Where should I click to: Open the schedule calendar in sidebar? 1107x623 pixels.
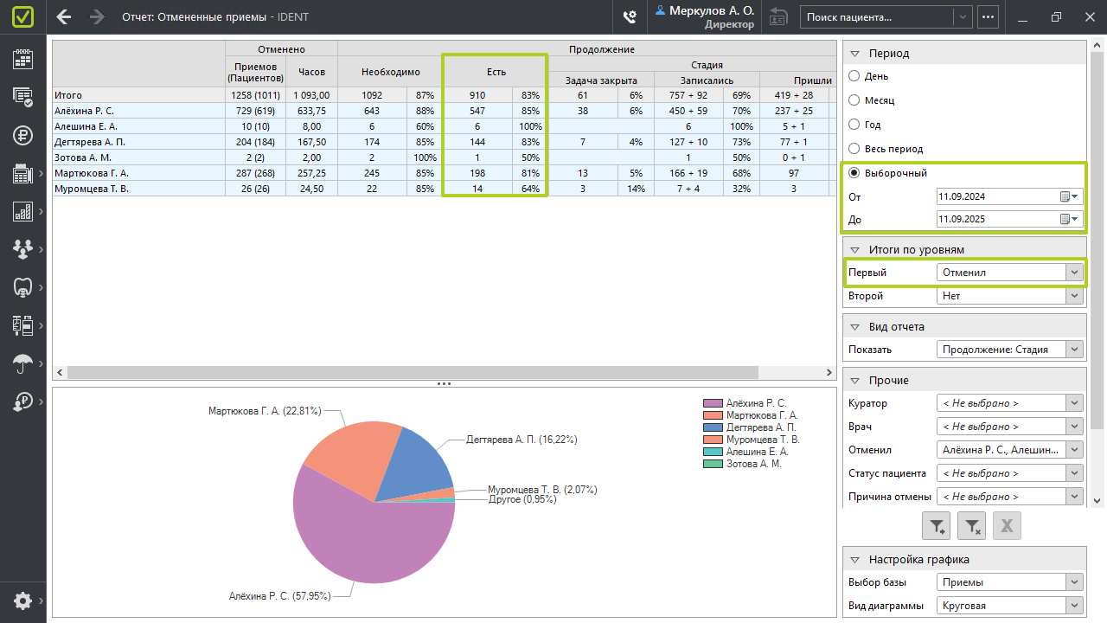(22, 59)
